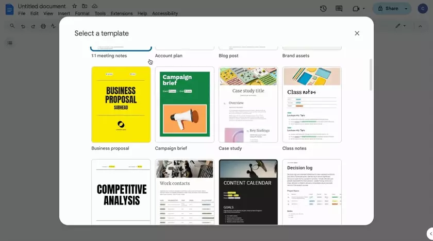Viewport: 433px width, 241px height.
Task: Collapse the menus with the chevron arrow
Action: (420, 26)
